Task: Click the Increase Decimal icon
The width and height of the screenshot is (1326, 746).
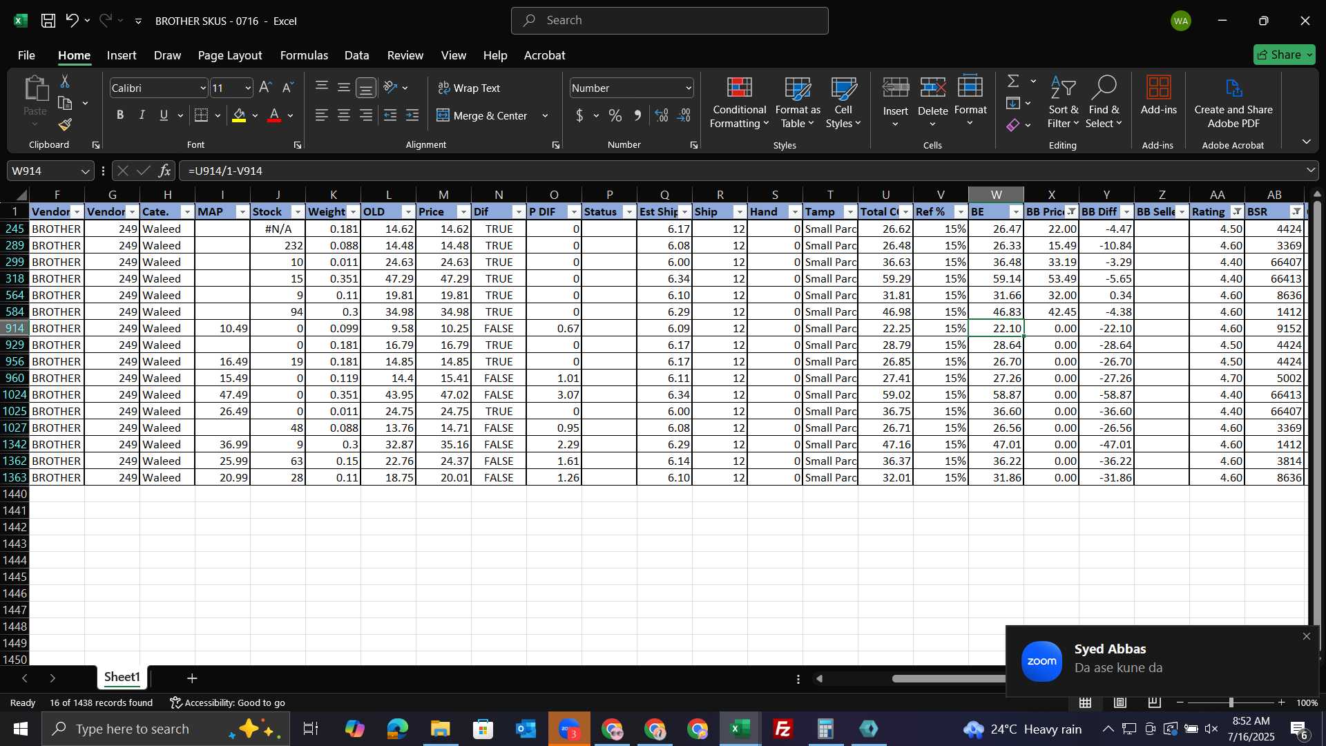Action: tap(662, 116)
